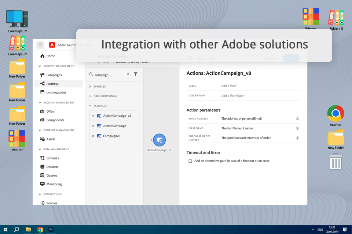This screenshot has width=352, height=234.
Task: Open taskbar search magnifier
Action: coord(16,230)
